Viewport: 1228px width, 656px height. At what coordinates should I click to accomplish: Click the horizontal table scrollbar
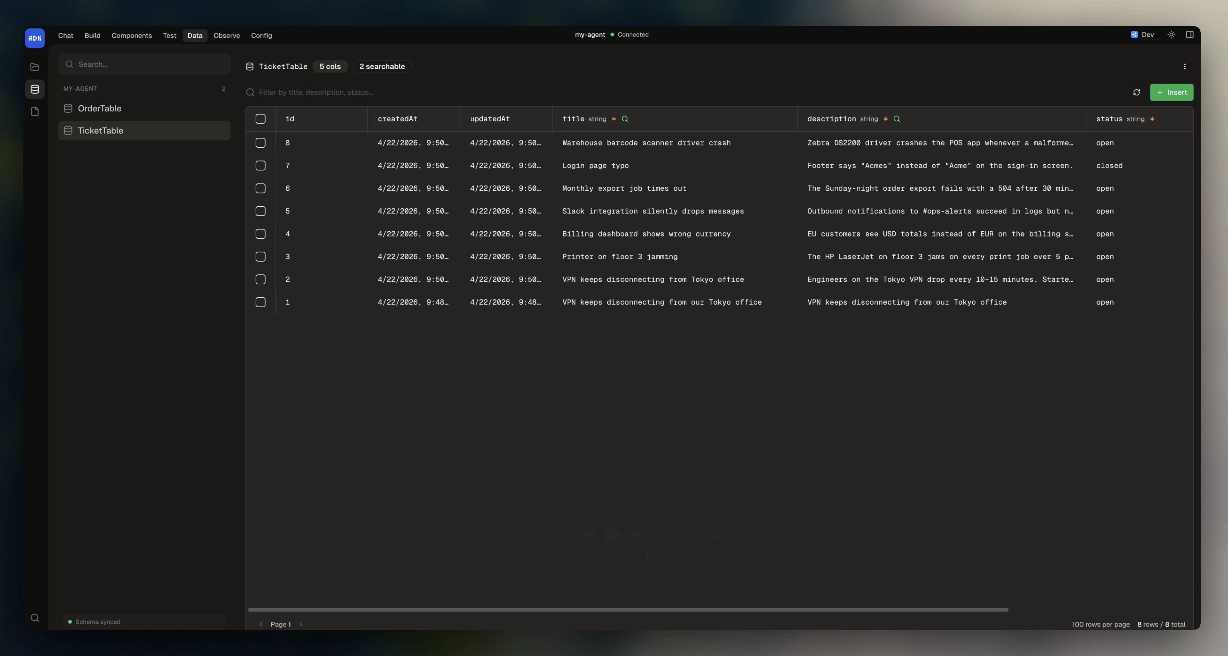(628, 610)
